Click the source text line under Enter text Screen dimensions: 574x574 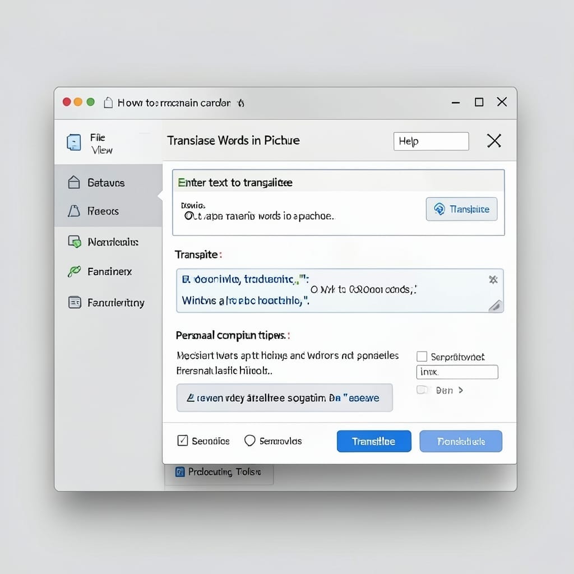259,216
